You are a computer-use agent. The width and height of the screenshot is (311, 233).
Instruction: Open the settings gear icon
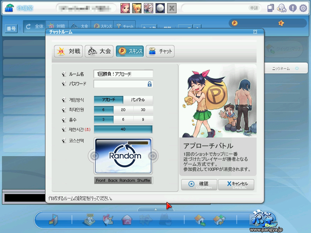(303, 8)
